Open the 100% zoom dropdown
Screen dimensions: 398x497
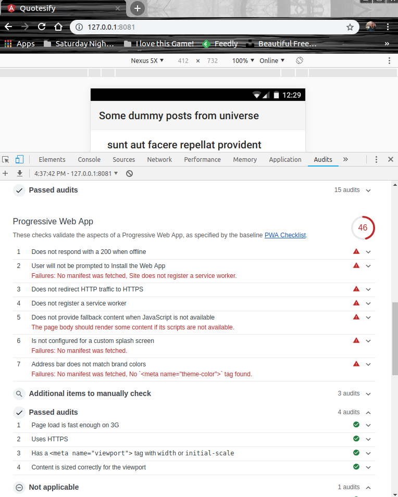[x=243, y=60]
